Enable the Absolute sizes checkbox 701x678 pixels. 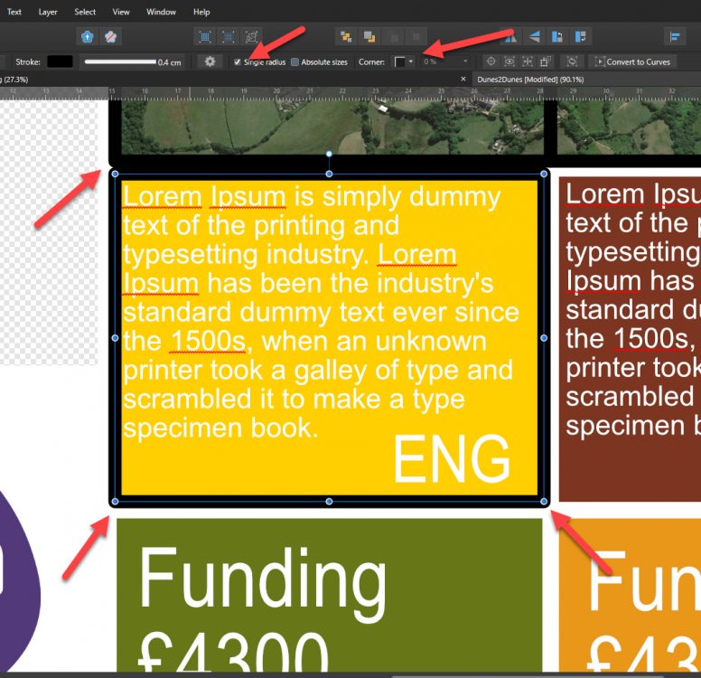point(294,62)
